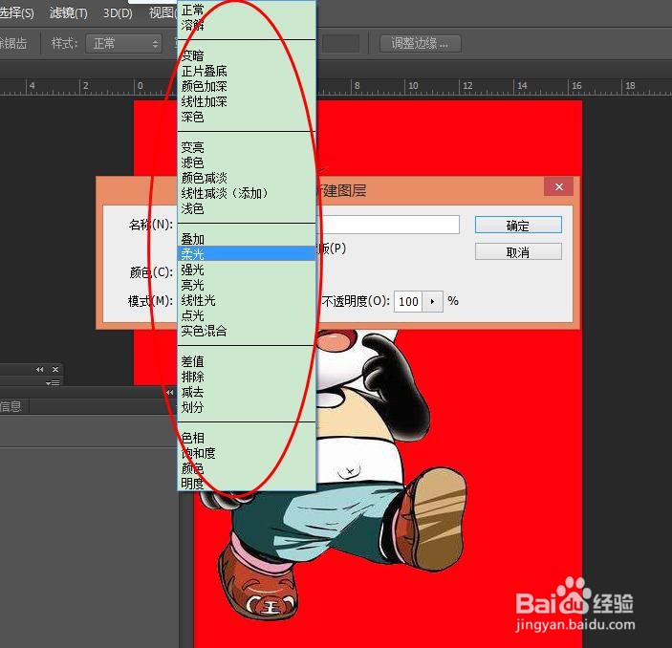Choose 滤色 blend mode

point(247,162)
